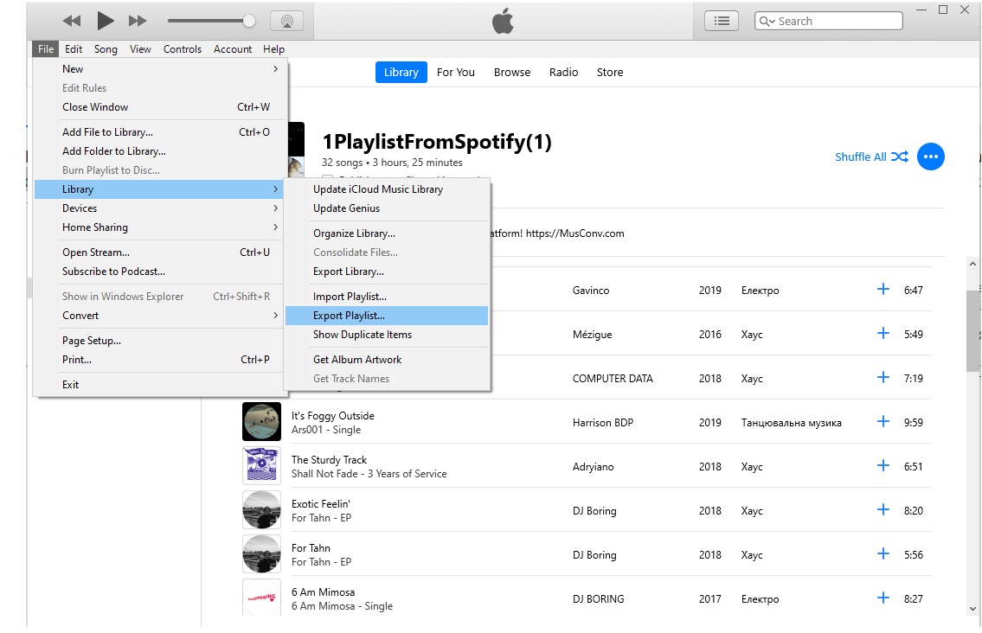Adjust the volume slider knob

(x=248, y=21)
